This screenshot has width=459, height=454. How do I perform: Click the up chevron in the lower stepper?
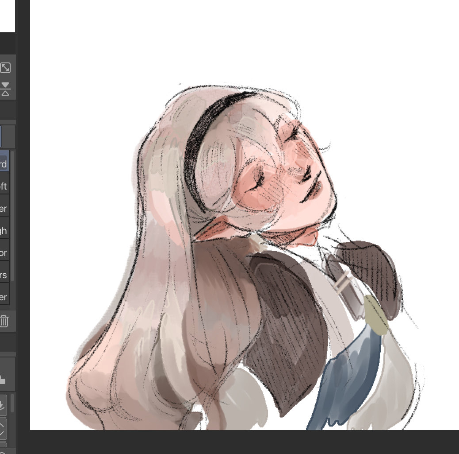(2, 426)
